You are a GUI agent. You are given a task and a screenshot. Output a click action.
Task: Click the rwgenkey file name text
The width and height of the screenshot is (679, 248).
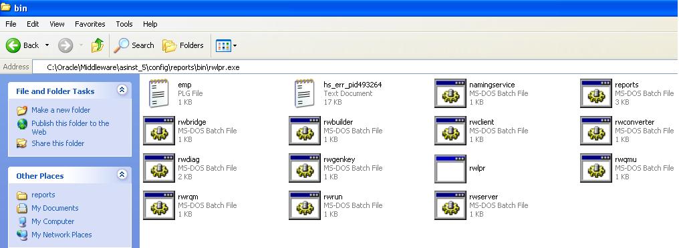(x=339, y=160)
